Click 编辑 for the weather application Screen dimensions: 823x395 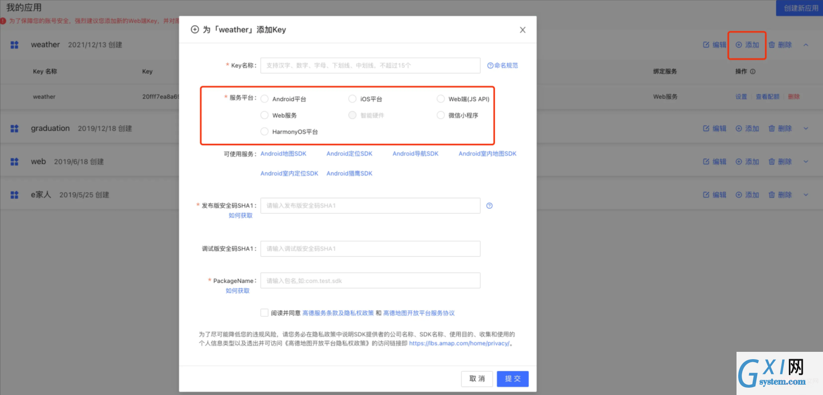714,45
